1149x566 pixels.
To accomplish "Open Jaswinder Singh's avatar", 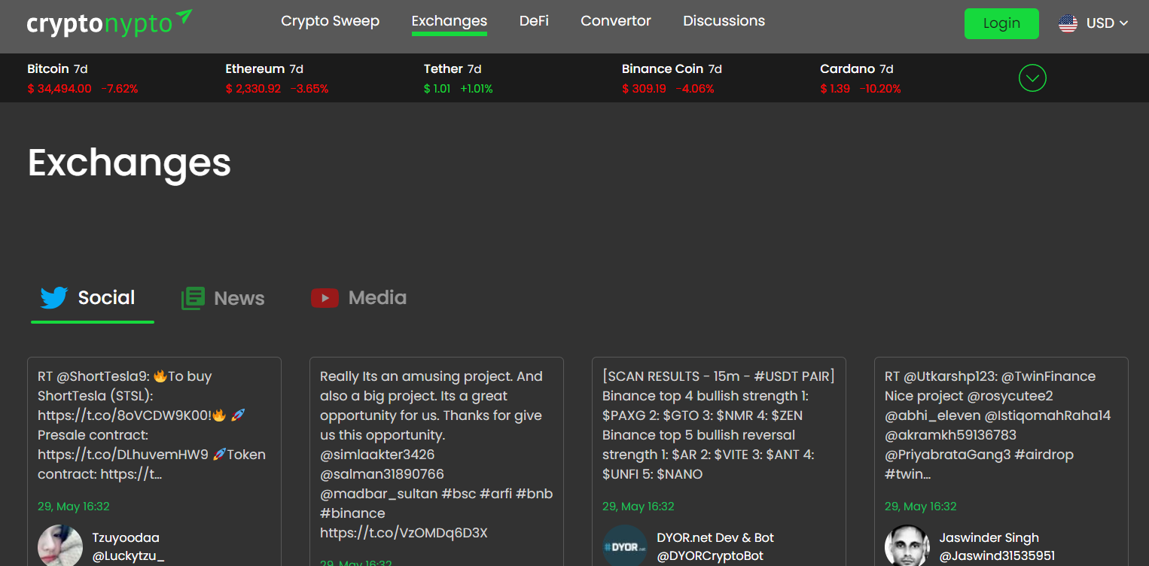I will click(x=907, y=546).
